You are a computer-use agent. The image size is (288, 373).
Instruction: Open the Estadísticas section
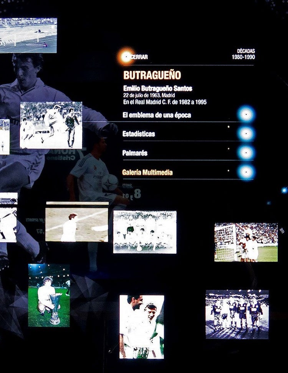coord(139,134)
